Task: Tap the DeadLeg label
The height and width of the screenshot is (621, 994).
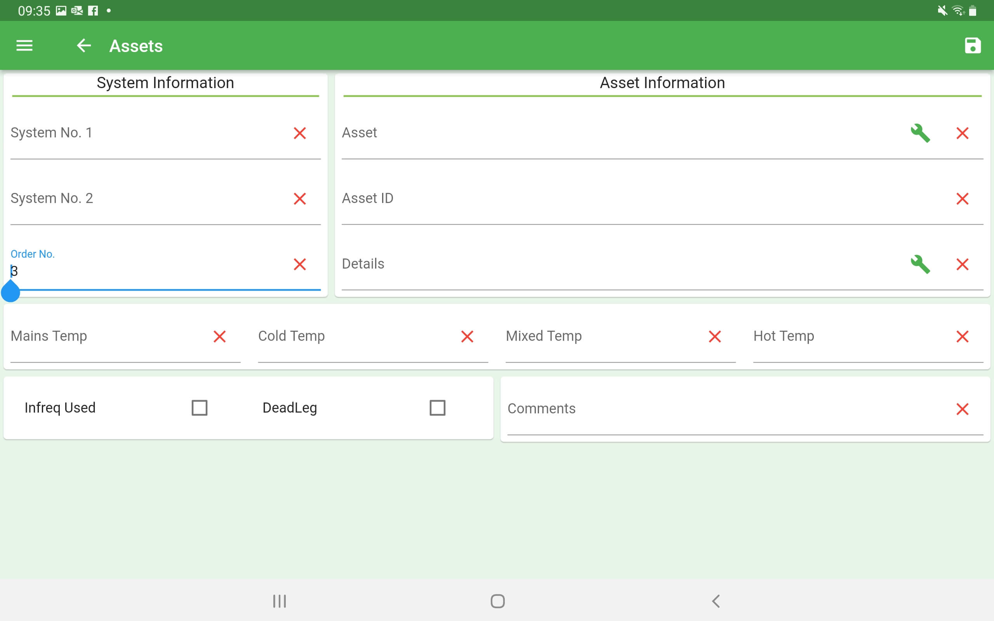Action: coord(290,408)
